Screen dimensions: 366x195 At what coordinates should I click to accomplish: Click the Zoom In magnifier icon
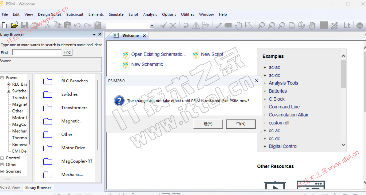272,26
